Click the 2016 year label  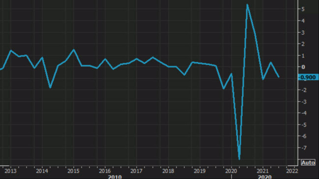[105, 171]
